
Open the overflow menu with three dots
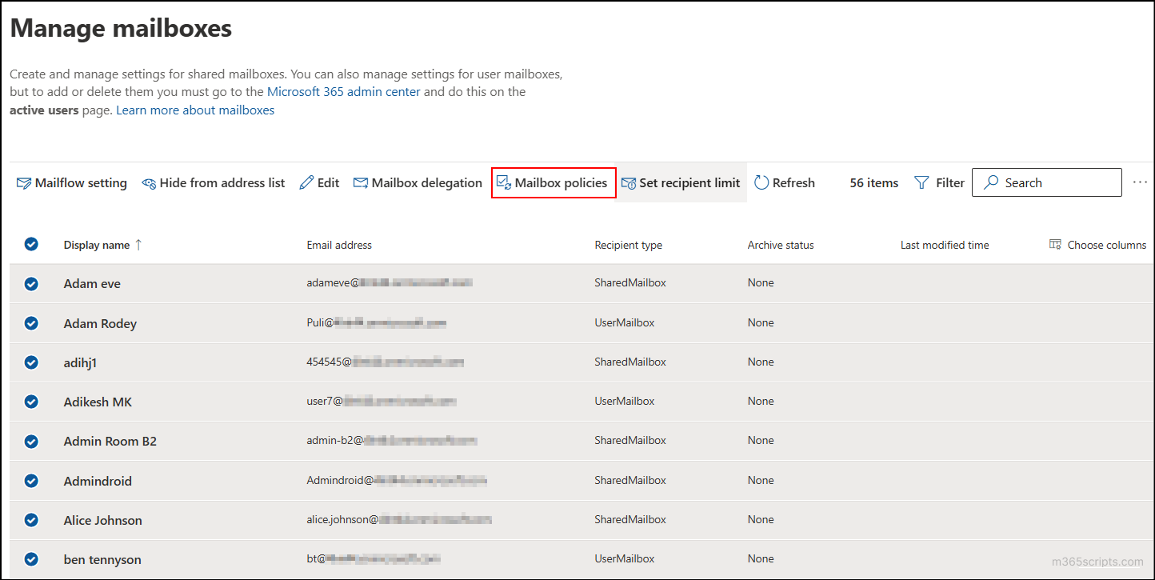pos(1140,182)
